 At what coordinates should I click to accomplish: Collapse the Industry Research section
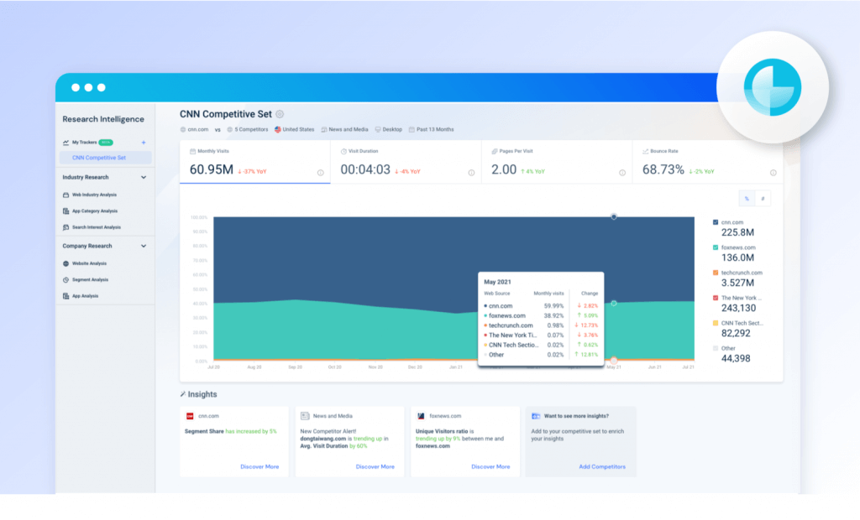pos(144,177)
